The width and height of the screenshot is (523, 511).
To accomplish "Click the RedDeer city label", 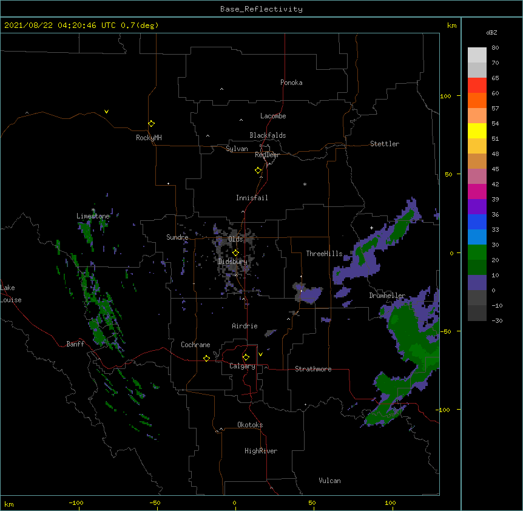I will [x=267, y=155].
